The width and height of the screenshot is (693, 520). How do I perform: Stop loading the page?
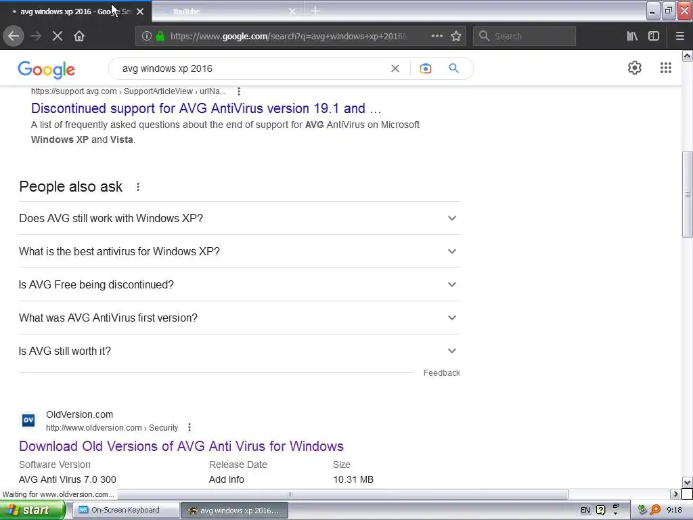[x=57, y=36]
